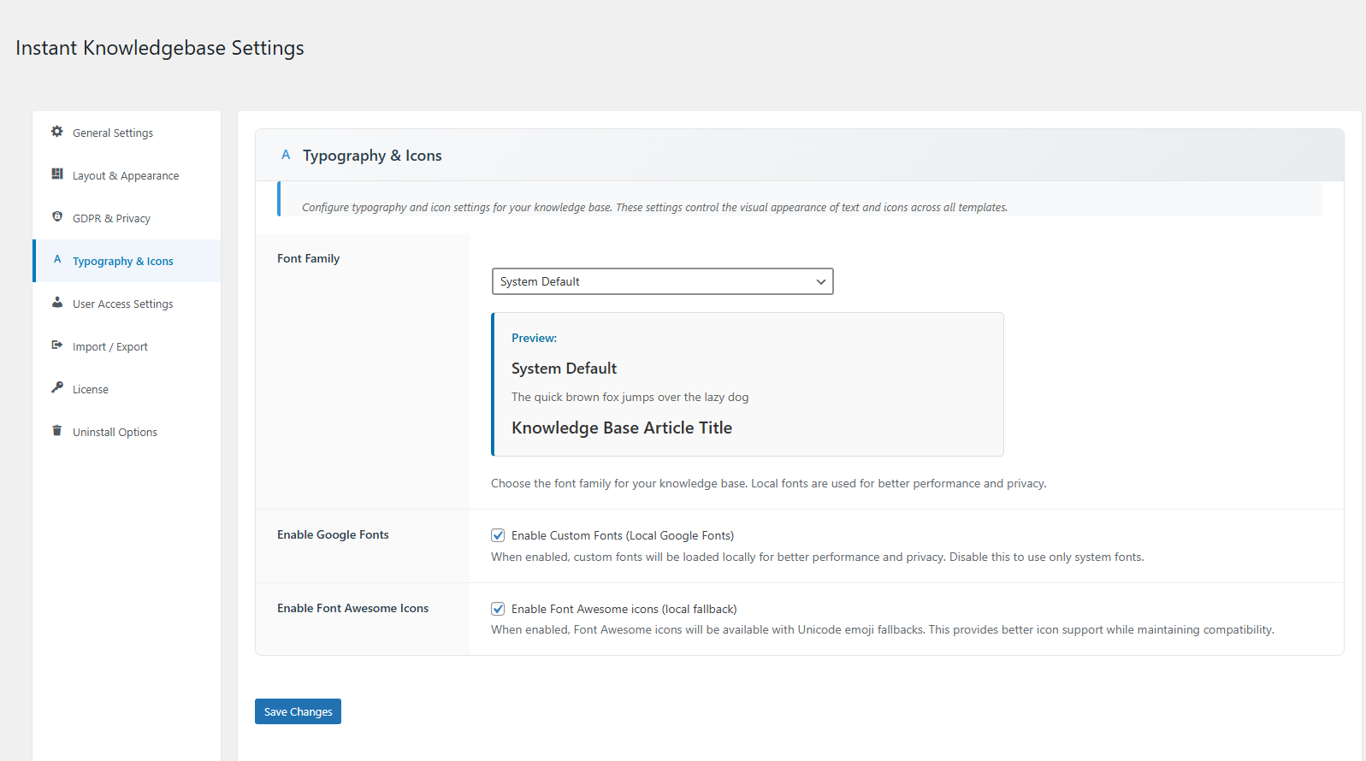Viewport: 1366px width, 761px height.
Task: Open User Access Settings tab
Action: (127, 304)
